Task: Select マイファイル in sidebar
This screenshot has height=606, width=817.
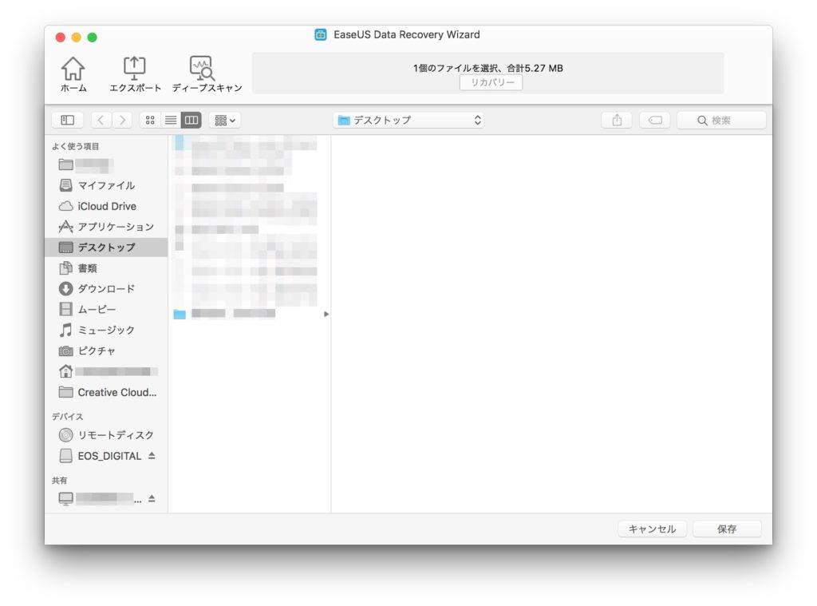Action: 106,185
